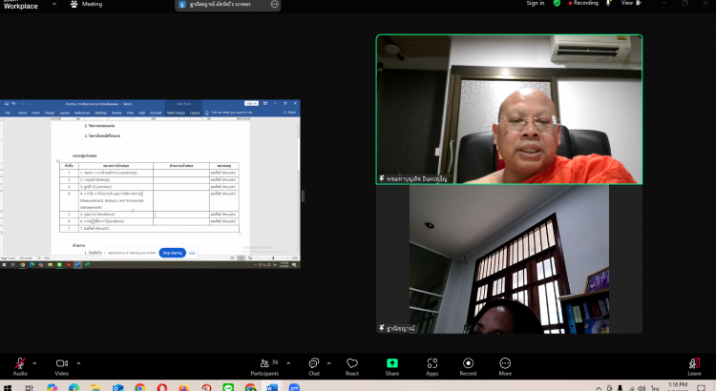Start video with the Video button
Viewport: 716px width, 391px height.
pos(62,366)
